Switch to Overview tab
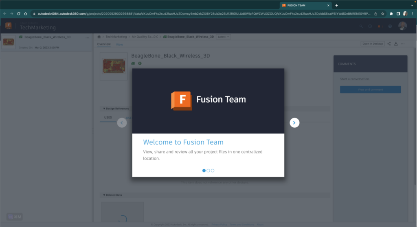The width and height of the screenshot is (417, 227). (x=104, y=44)
